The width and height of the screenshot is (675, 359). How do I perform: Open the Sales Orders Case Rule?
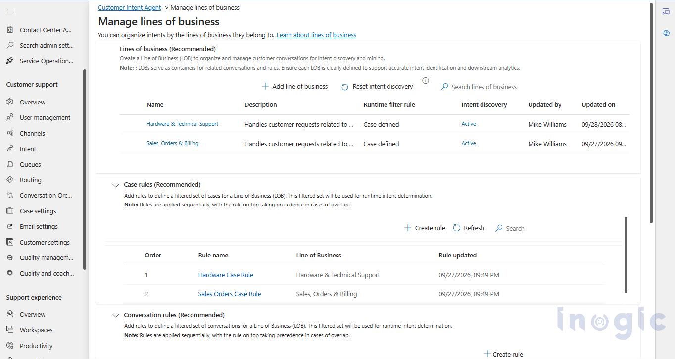coord(230,294)
